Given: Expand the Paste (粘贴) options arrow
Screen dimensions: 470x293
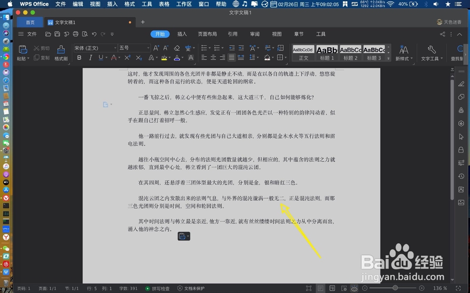Looking at the screenshot, I should (28, 59).
